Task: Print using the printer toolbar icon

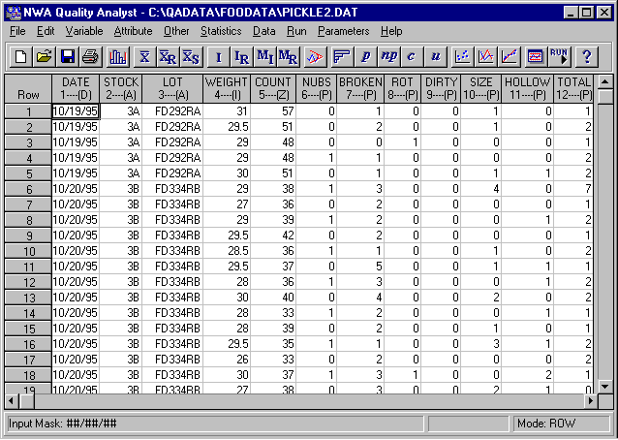Action: pyautogui.click(x=90, y=56)
